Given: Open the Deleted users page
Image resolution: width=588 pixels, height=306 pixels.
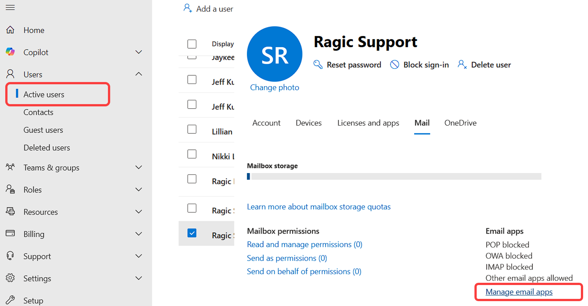Looking at the screenshot, I should (47, 148).
